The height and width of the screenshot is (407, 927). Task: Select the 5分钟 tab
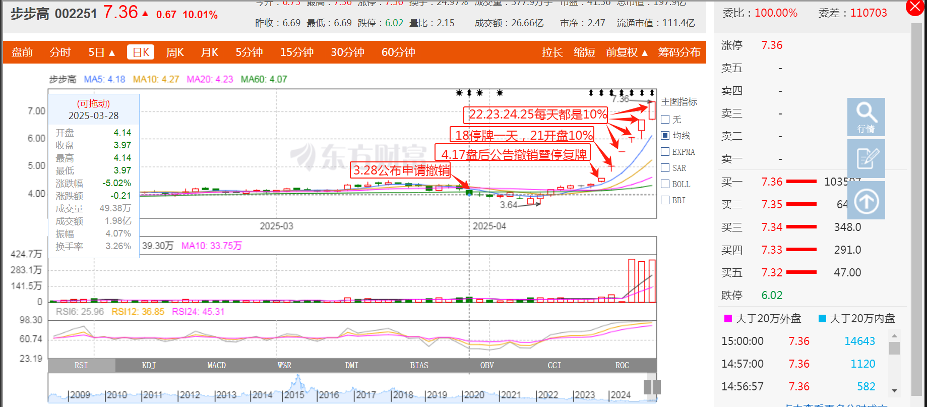(249, 52)
